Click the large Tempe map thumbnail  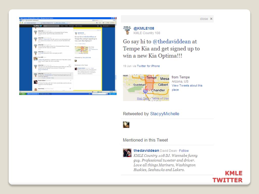pos(146,88)
